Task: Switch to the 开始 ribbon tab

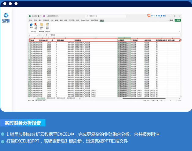Action: tap(35, 20)
